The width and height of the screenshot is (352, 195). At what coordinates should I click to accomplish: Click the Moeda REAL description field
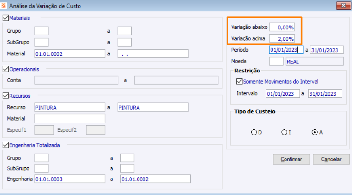coord(315,61)
